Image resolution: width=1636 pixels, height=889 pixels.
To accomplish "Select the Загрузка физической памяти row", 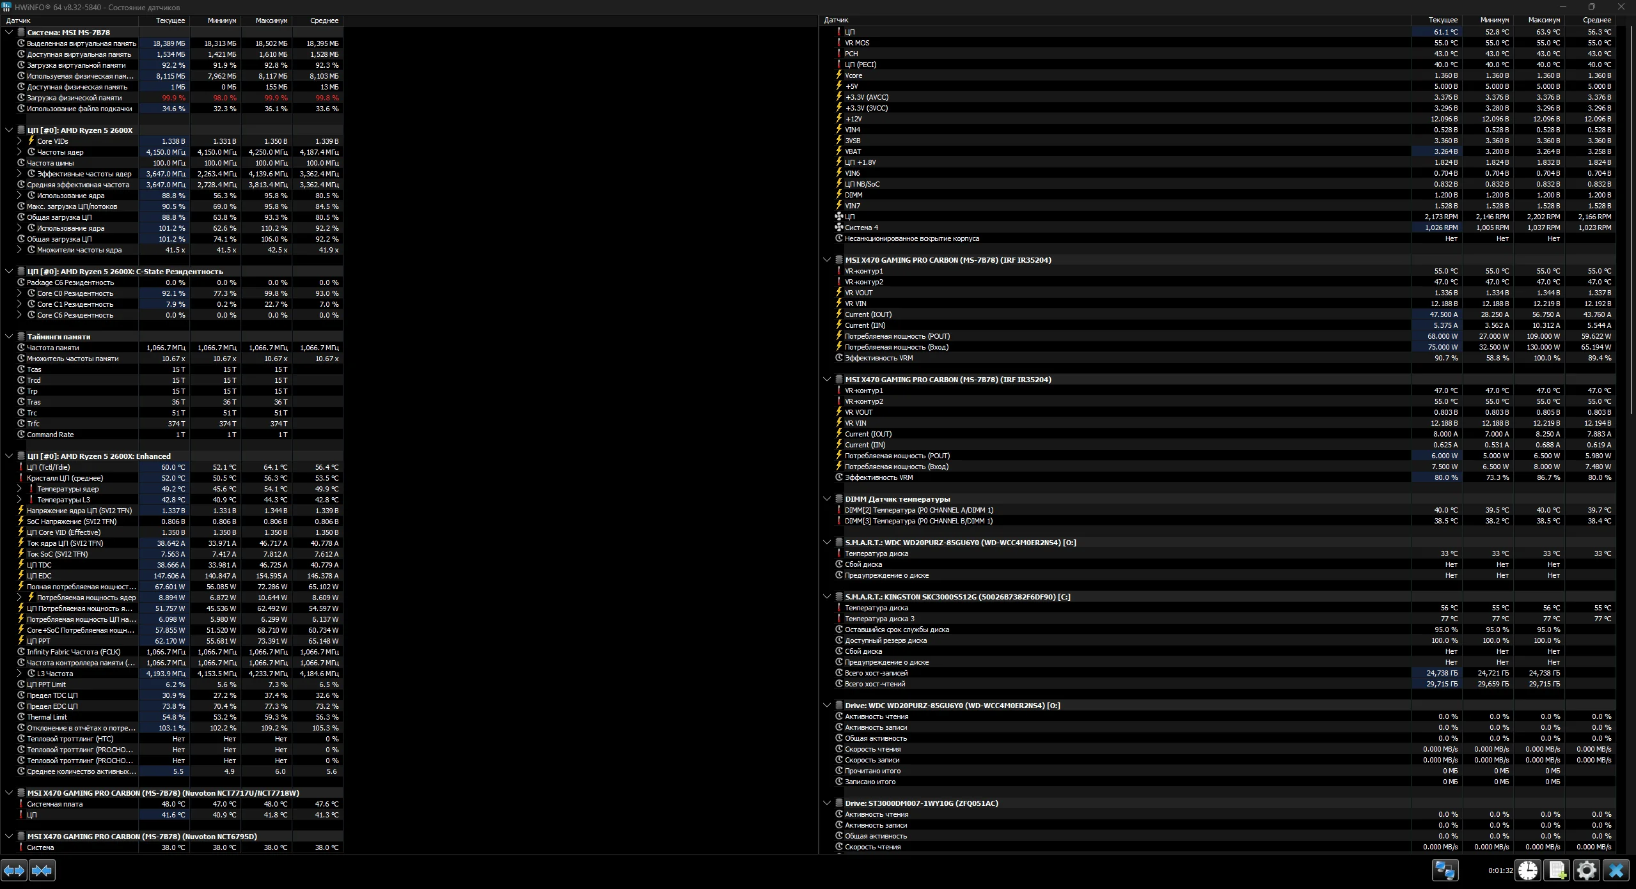I will click(x=74, y=98).
